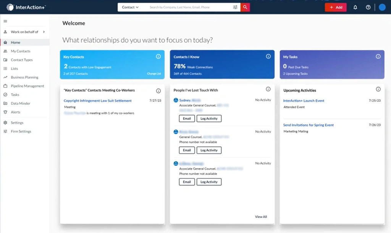The image size is (391, 233).
Task: Click the My Tasks summary card
Action: (332, 65)
